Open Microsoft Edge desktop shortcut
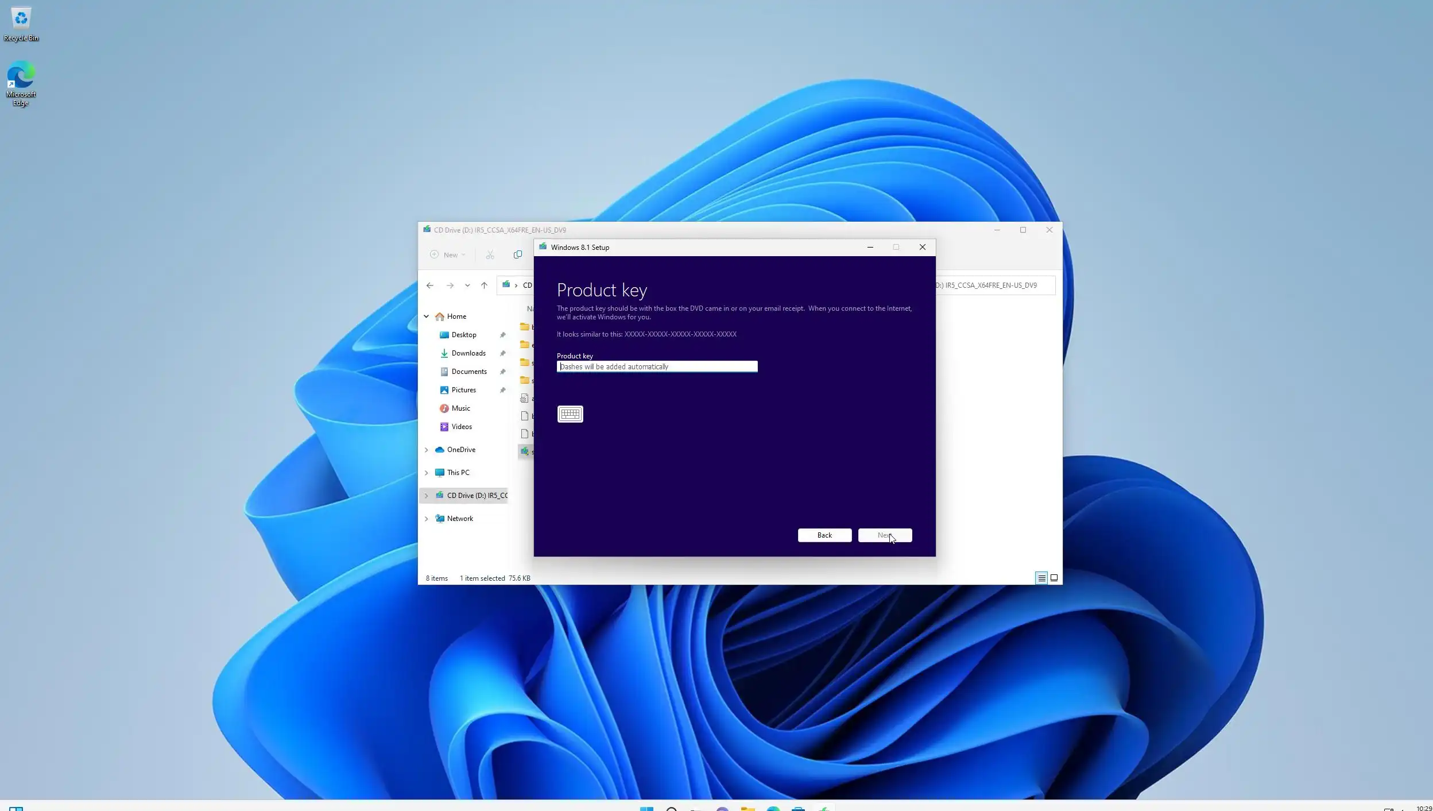Image resolution: width=1433 pixels, height=811 pixels. click(x=21, y=83)
